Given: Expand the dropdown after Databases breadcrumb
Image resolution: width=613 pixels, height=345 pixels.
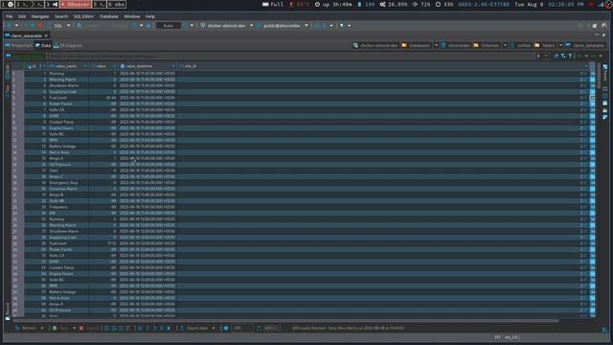Looking at the screenshot, I should pos(437,45).
